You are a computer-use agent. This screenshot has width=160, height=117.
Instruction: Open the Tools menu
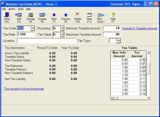click(21, 9)
